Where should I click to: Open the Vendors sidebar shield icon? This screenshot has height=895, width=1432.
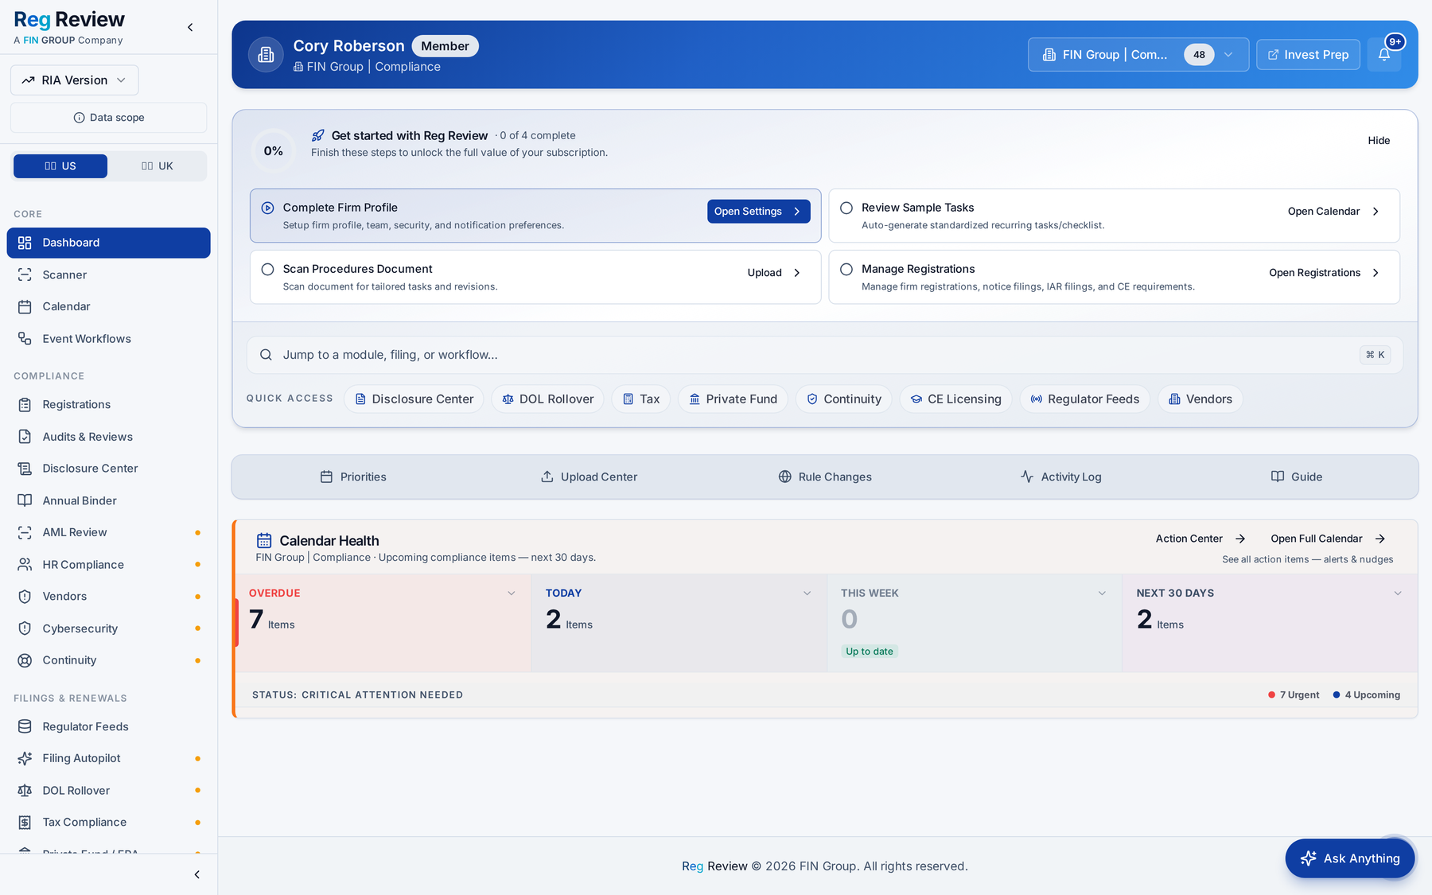[25, 597]
